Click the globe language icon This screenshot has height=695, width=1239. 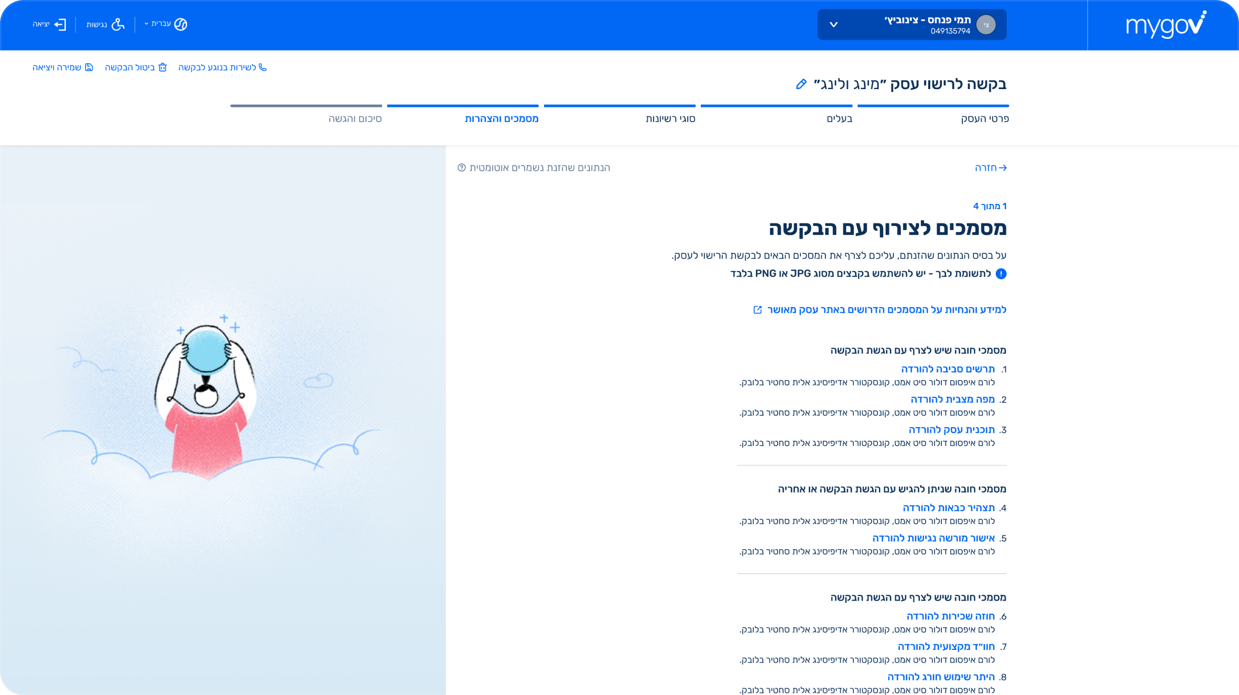point(181,24)
